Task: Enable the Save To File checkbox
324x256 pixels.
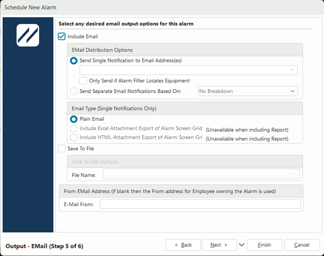Action: pyautogui.click(x=62, y=149)
